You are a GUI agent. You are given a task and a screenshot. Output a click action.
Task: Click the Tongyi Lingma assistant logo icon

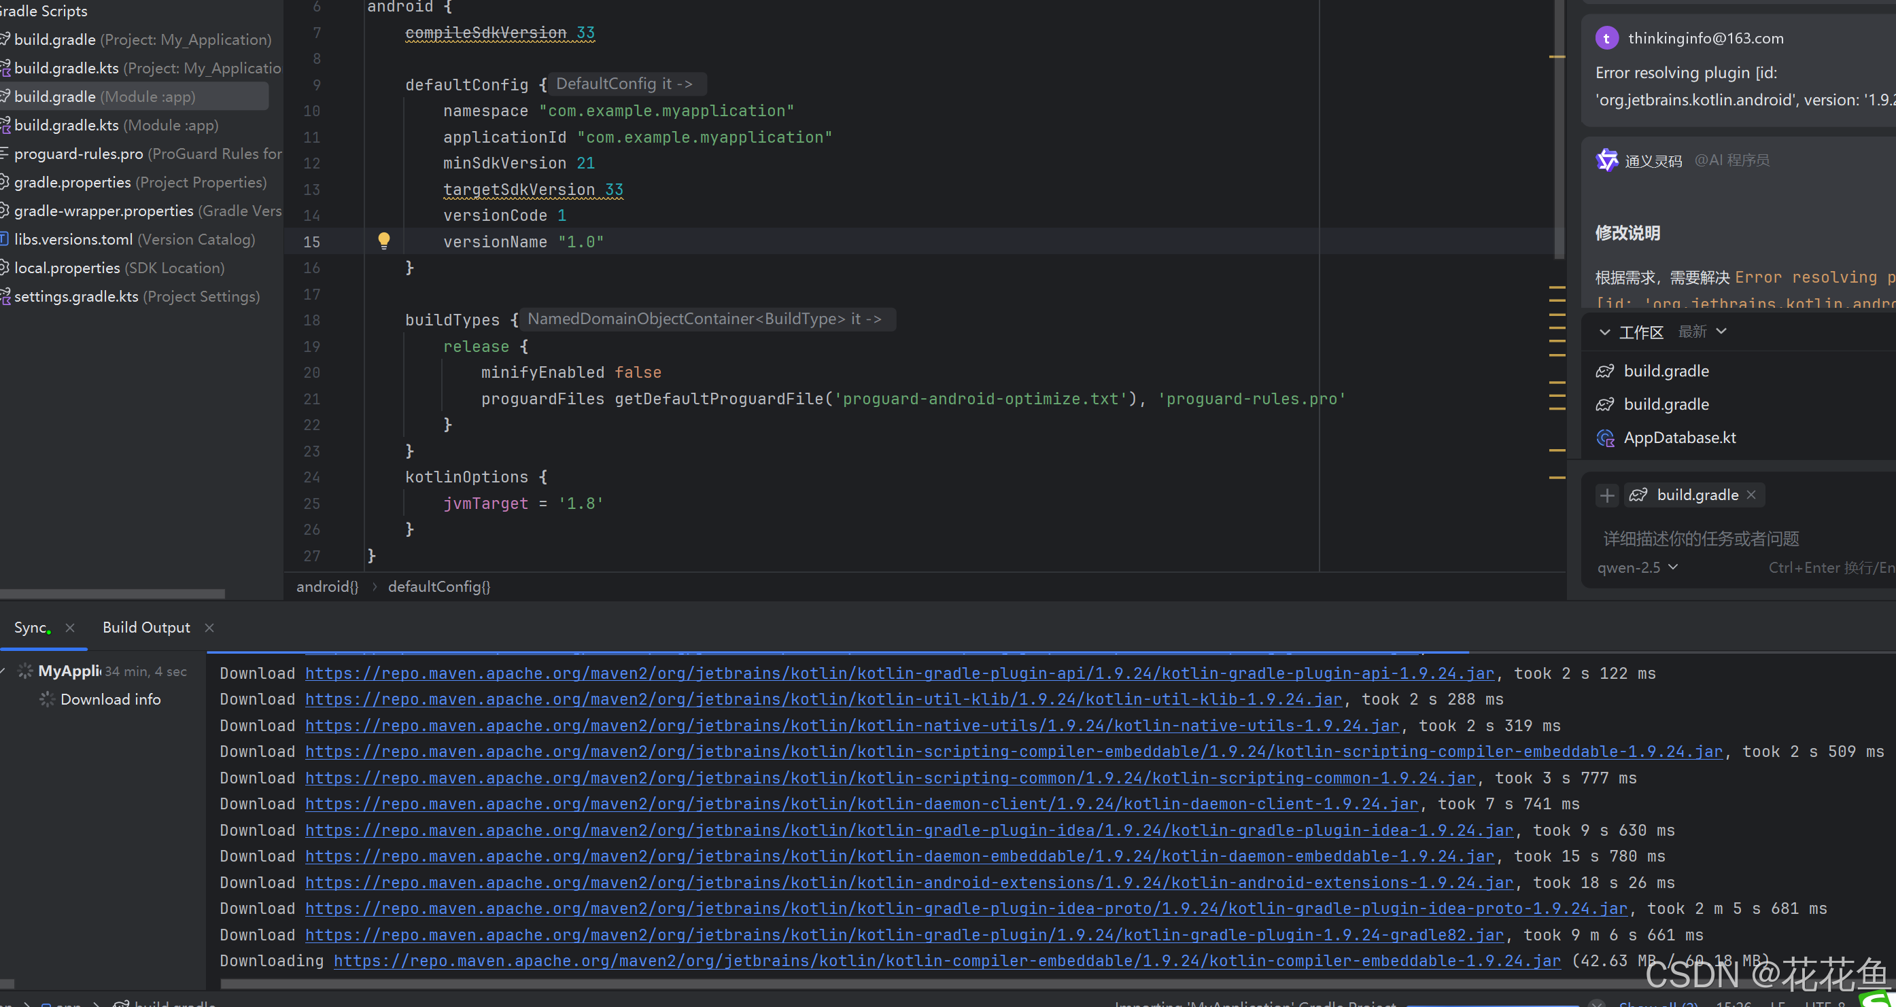tap(1607, 160)
